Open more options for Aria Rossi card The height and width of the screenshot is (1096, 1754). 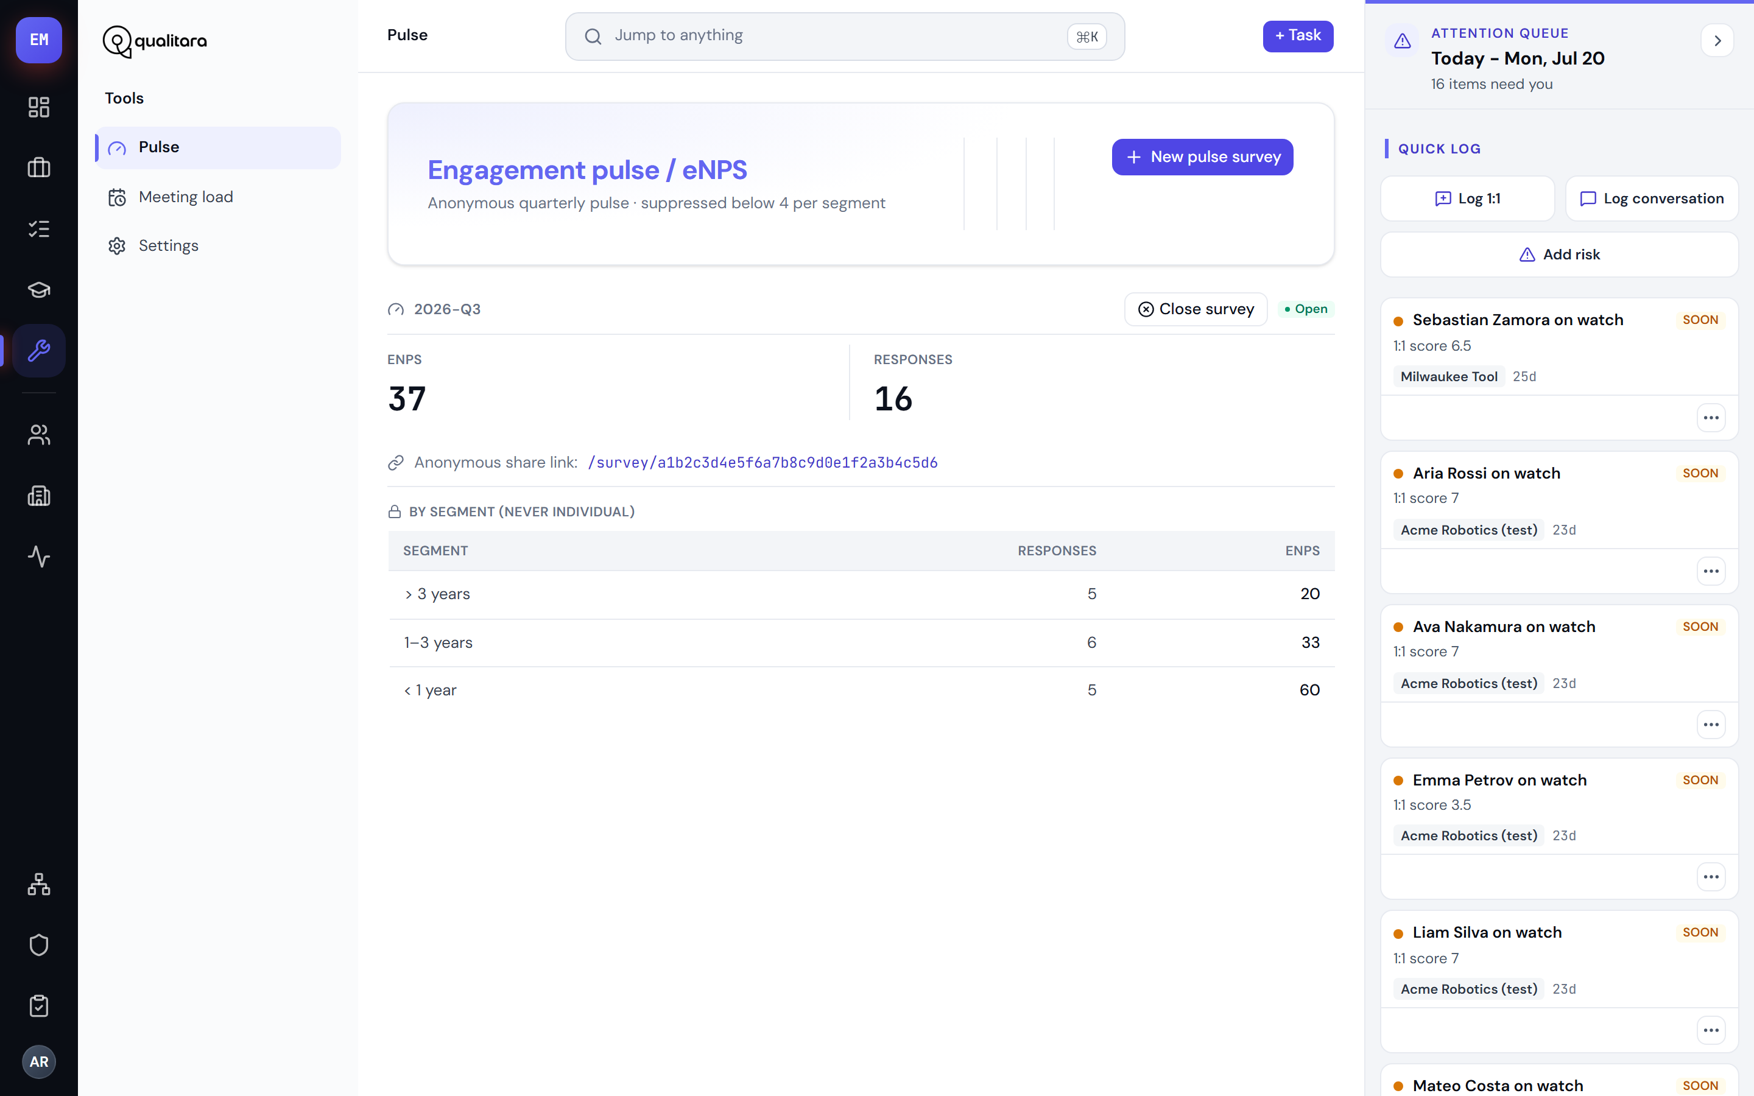click(x=1711, y=571)
